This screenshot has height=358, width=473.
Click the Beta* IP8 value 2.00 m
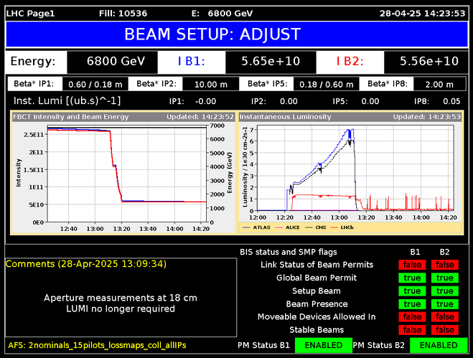pos(439,84)
